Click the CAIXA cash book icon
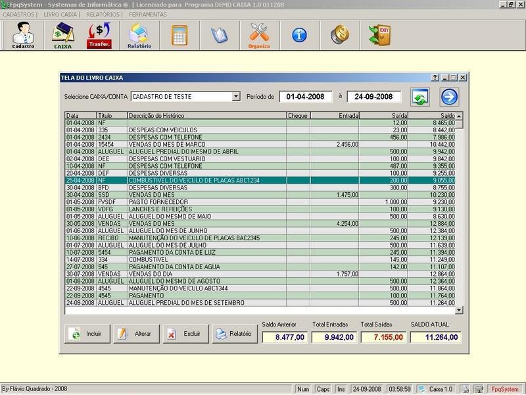Viewport: 526px width, 395px height. coord(62,36)
